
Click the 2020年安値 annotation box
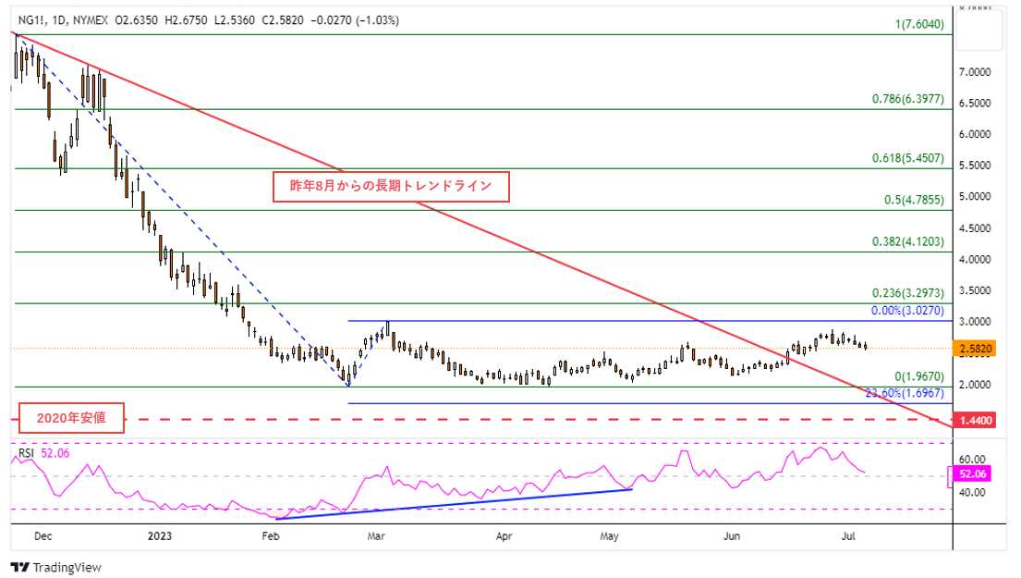(71, 418)
